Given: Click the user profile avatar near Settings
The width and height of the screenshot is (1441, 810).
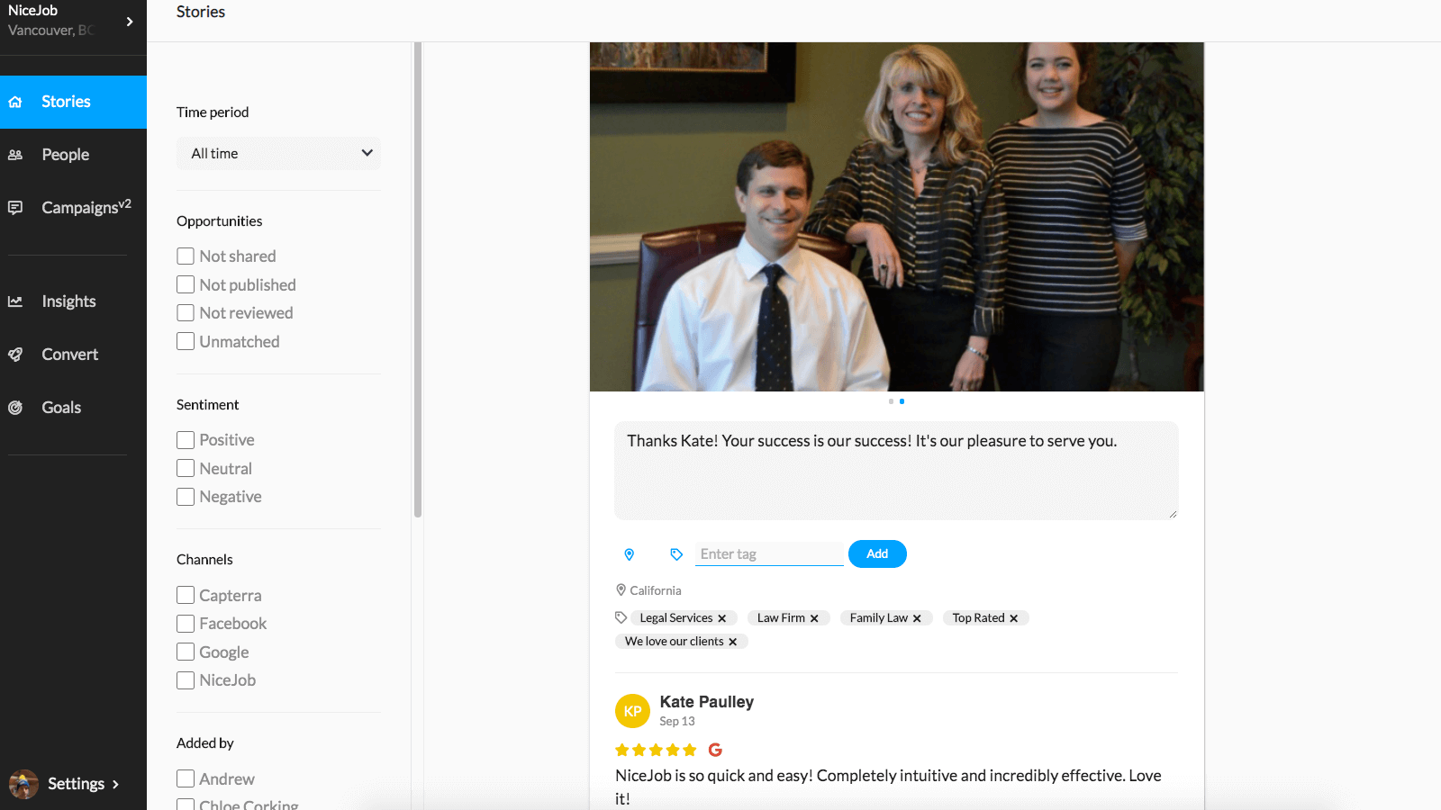Looking at the screenshot, I should point(23,784).
